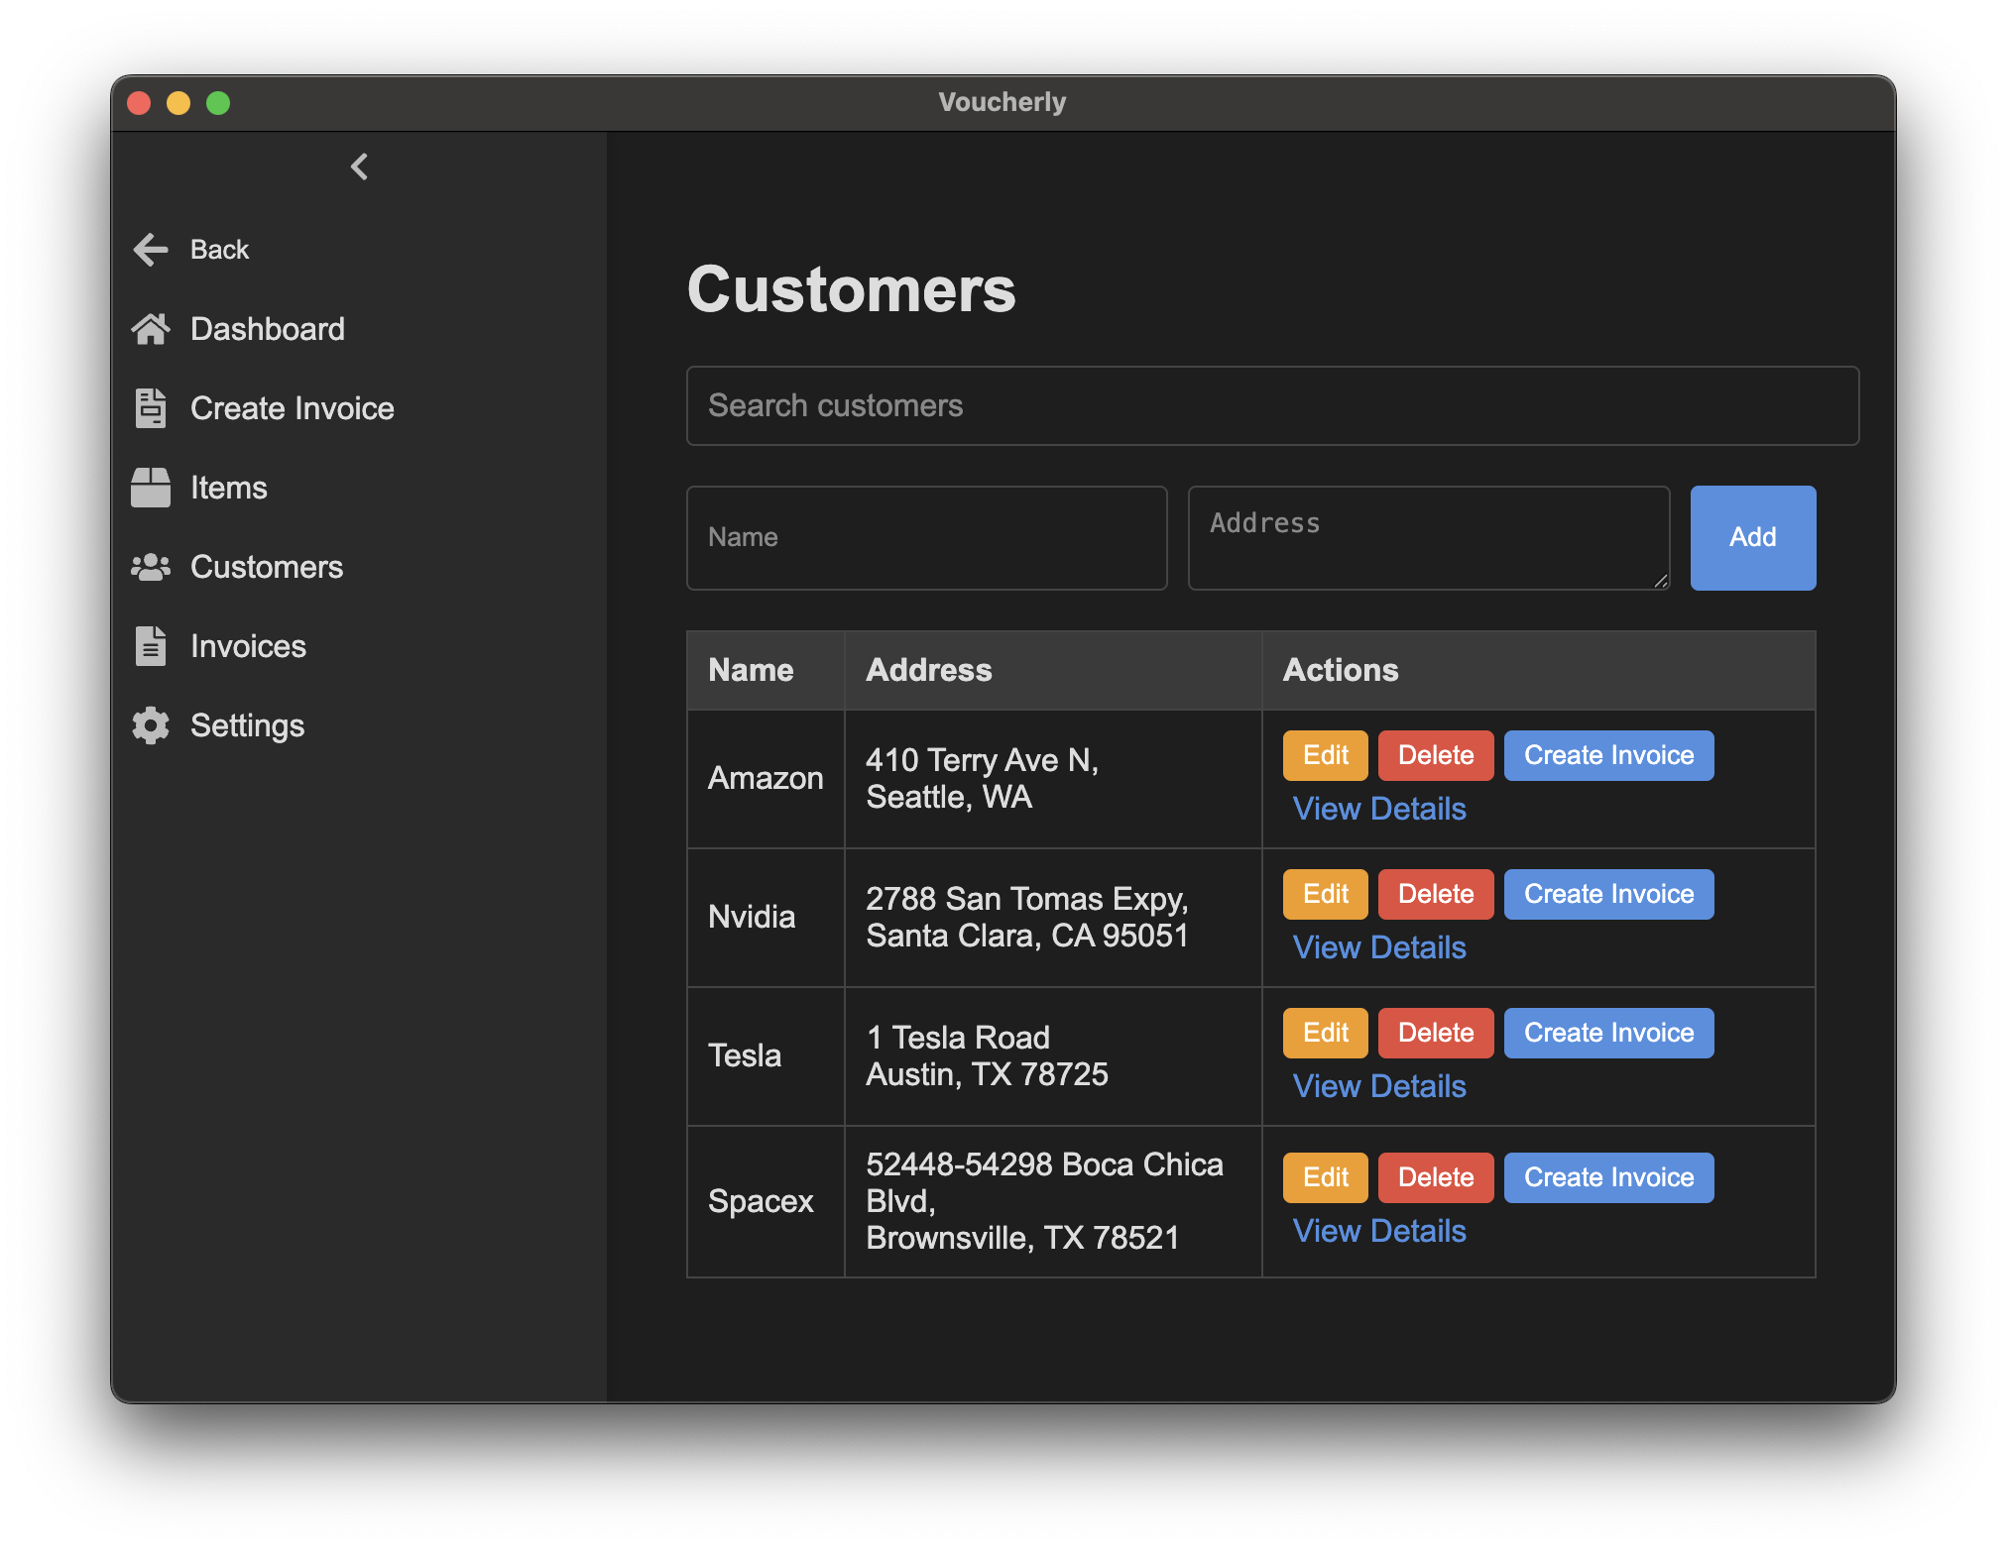
Task: Open Create Invoice in the sidebar
Action: pyautogui.click(x=293, y=408)
